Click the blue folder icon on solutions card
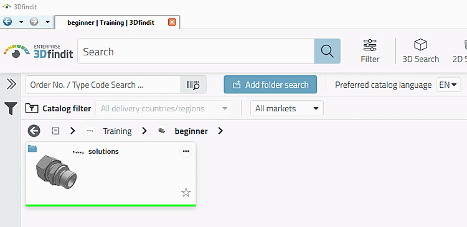467x227 pixels. click(32, 149)
